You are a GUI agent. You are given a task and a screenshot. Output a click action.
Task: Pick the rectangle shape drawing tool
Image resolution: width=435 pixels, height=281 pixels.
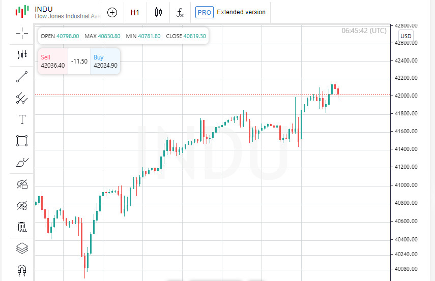[x=22, y=141]
